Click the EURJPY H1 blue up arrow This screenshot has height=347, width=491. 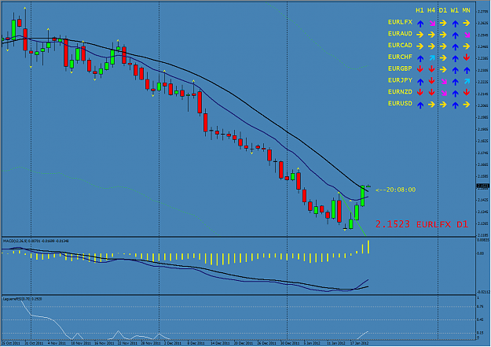[420, 82]
